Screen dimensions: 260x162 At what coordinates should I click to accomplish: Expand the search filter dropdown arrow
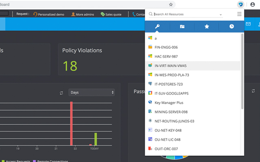(x=221, y=15)
